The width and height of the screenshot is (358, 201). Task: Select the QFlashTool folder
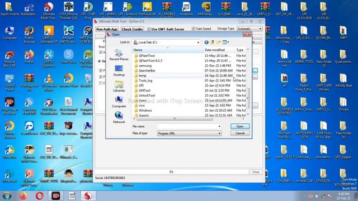pos(147,56)
